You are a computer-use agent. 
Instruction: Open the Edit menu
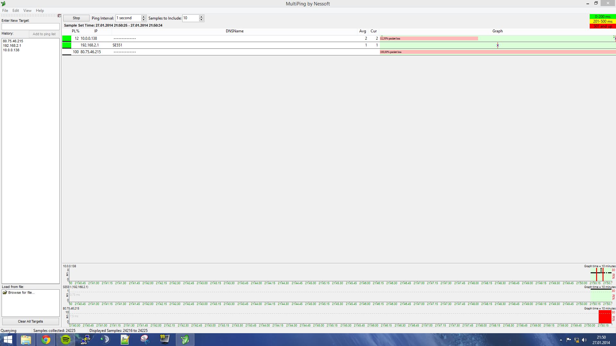click(x=15, y=11)
